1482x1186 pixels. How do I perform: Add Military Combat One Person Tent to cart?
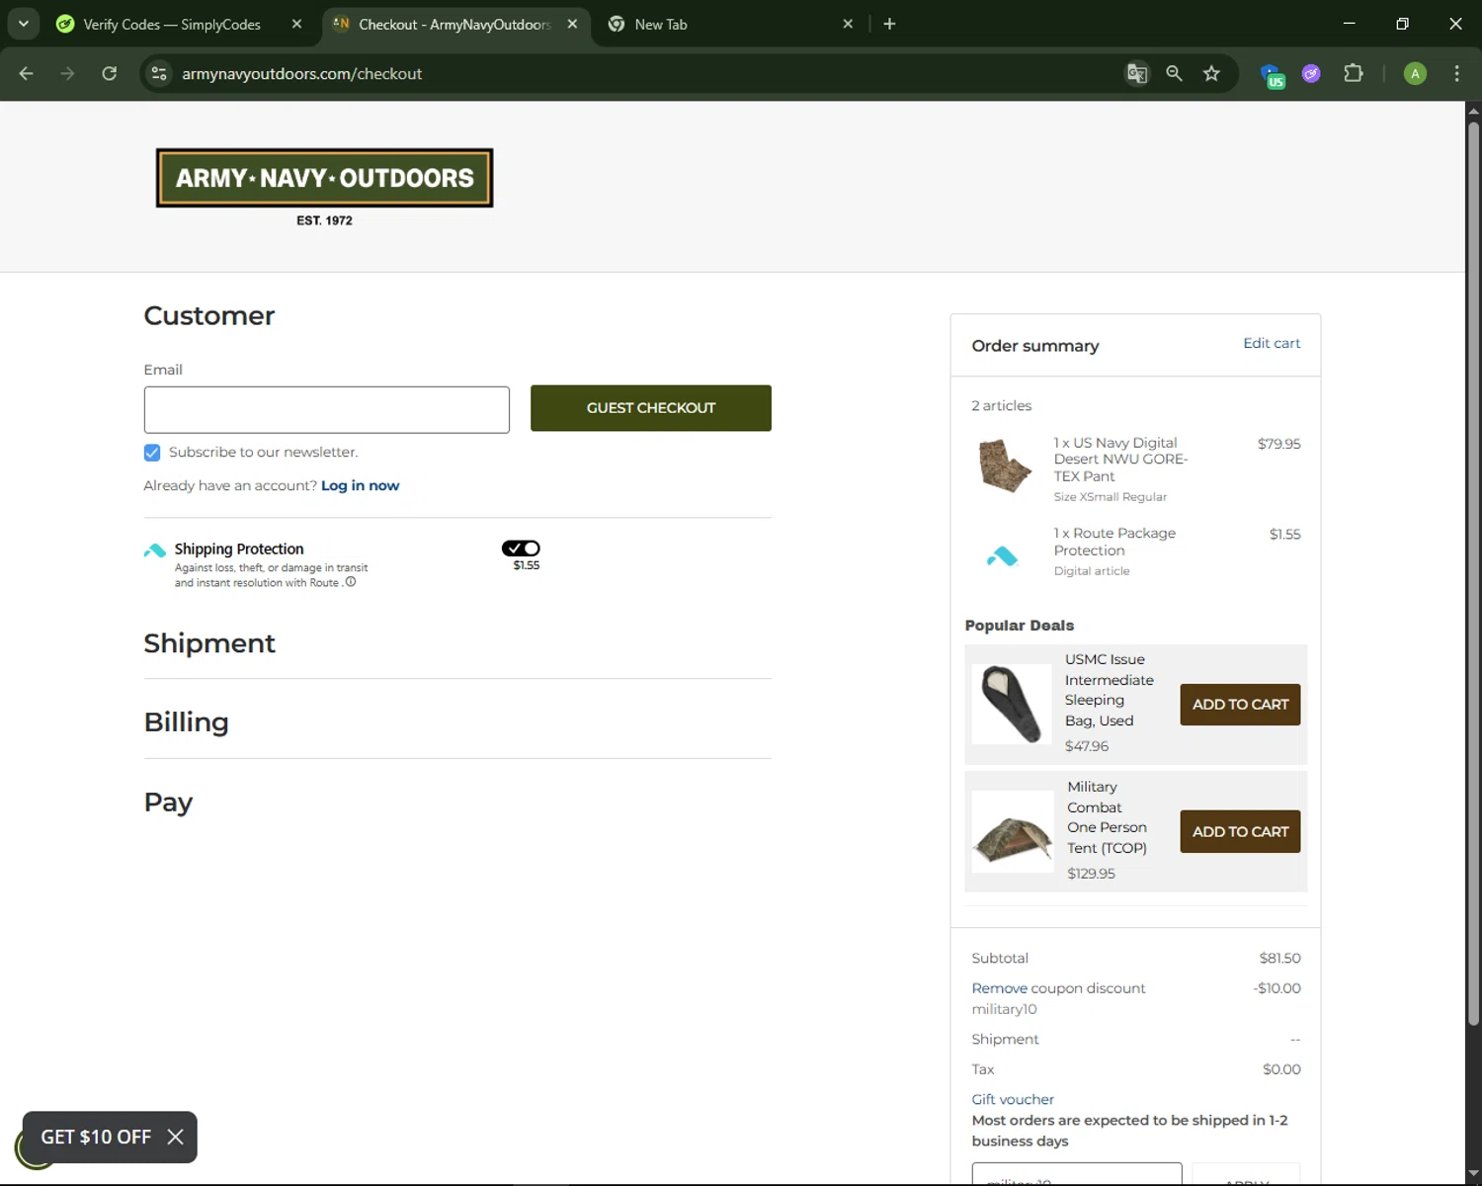pos(1240,832)
